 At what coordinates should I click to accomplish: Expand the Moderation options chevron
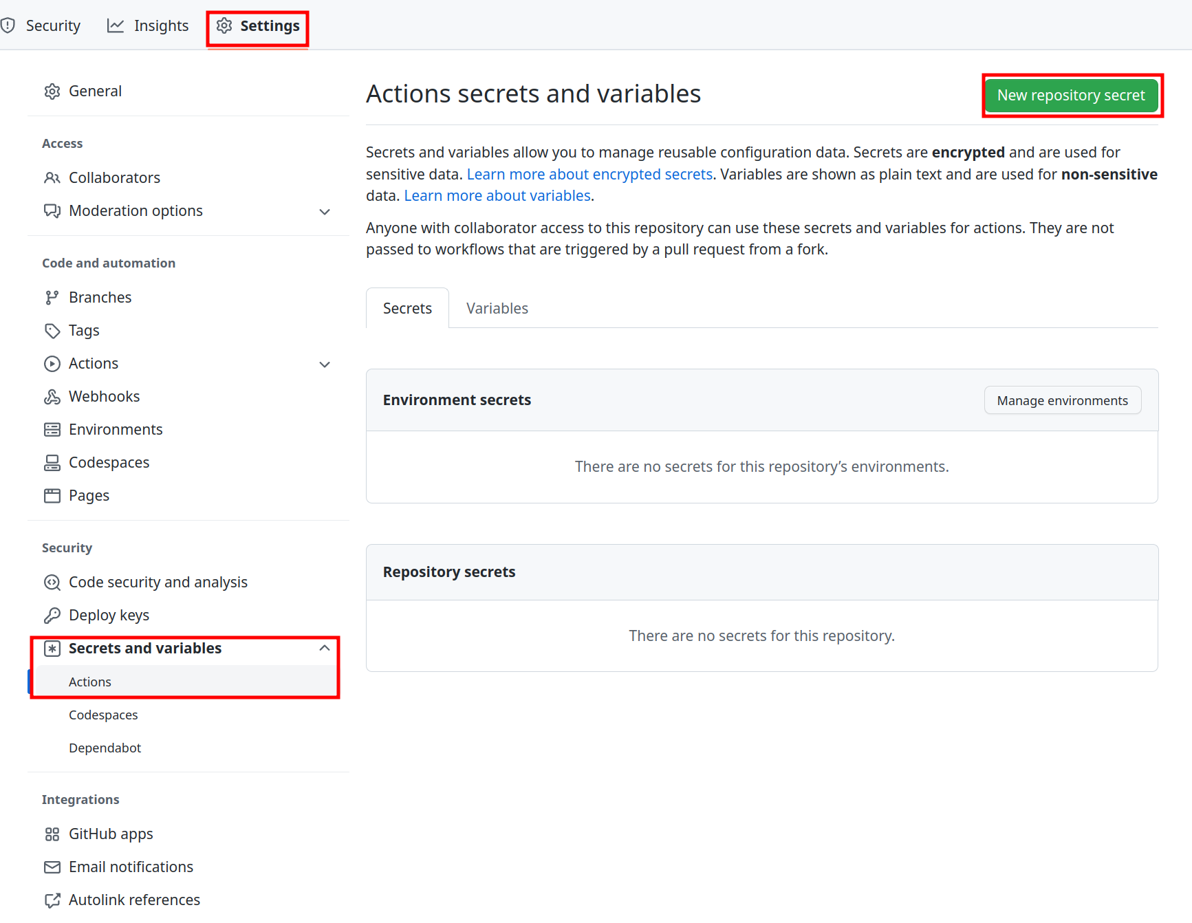pyautogui.click(x=325, y=212)
